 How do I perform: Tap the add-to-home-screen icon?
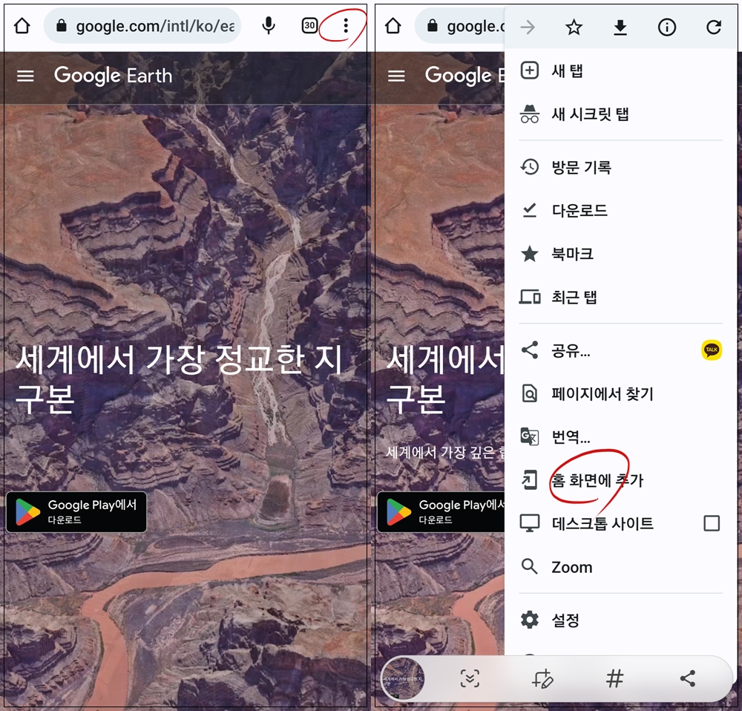pyautogui.click(x=530, y=480)
